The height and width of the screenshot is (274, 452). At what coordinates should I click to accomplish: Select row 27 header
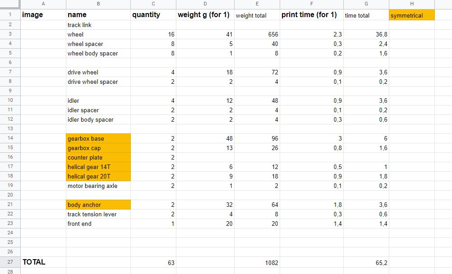tap(10, 262)
